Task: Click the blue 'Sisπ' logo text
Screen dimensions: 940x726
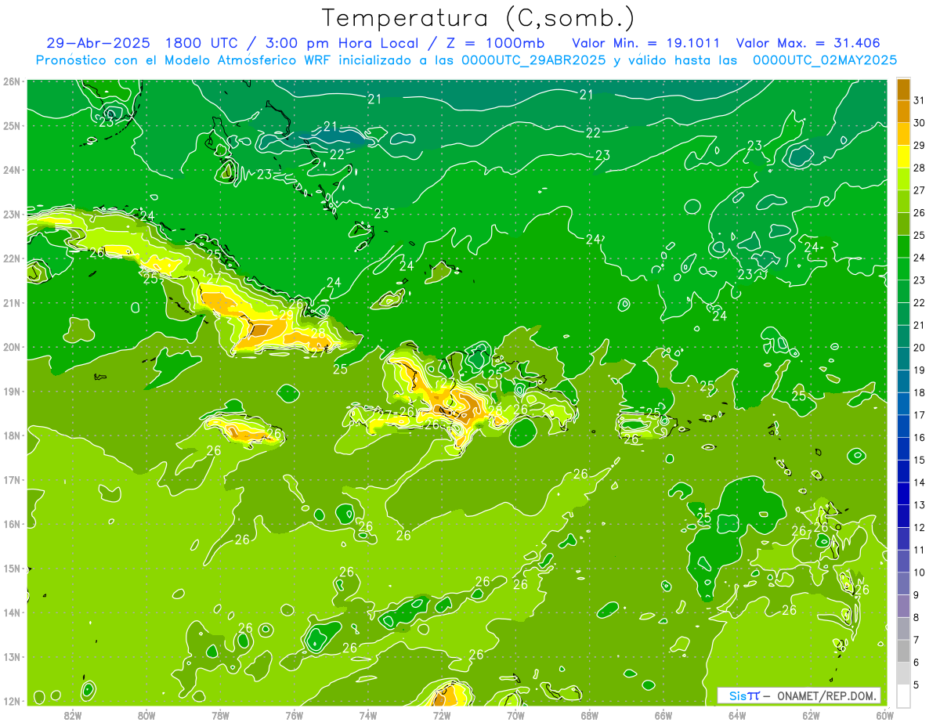Action: coord(744,696)
